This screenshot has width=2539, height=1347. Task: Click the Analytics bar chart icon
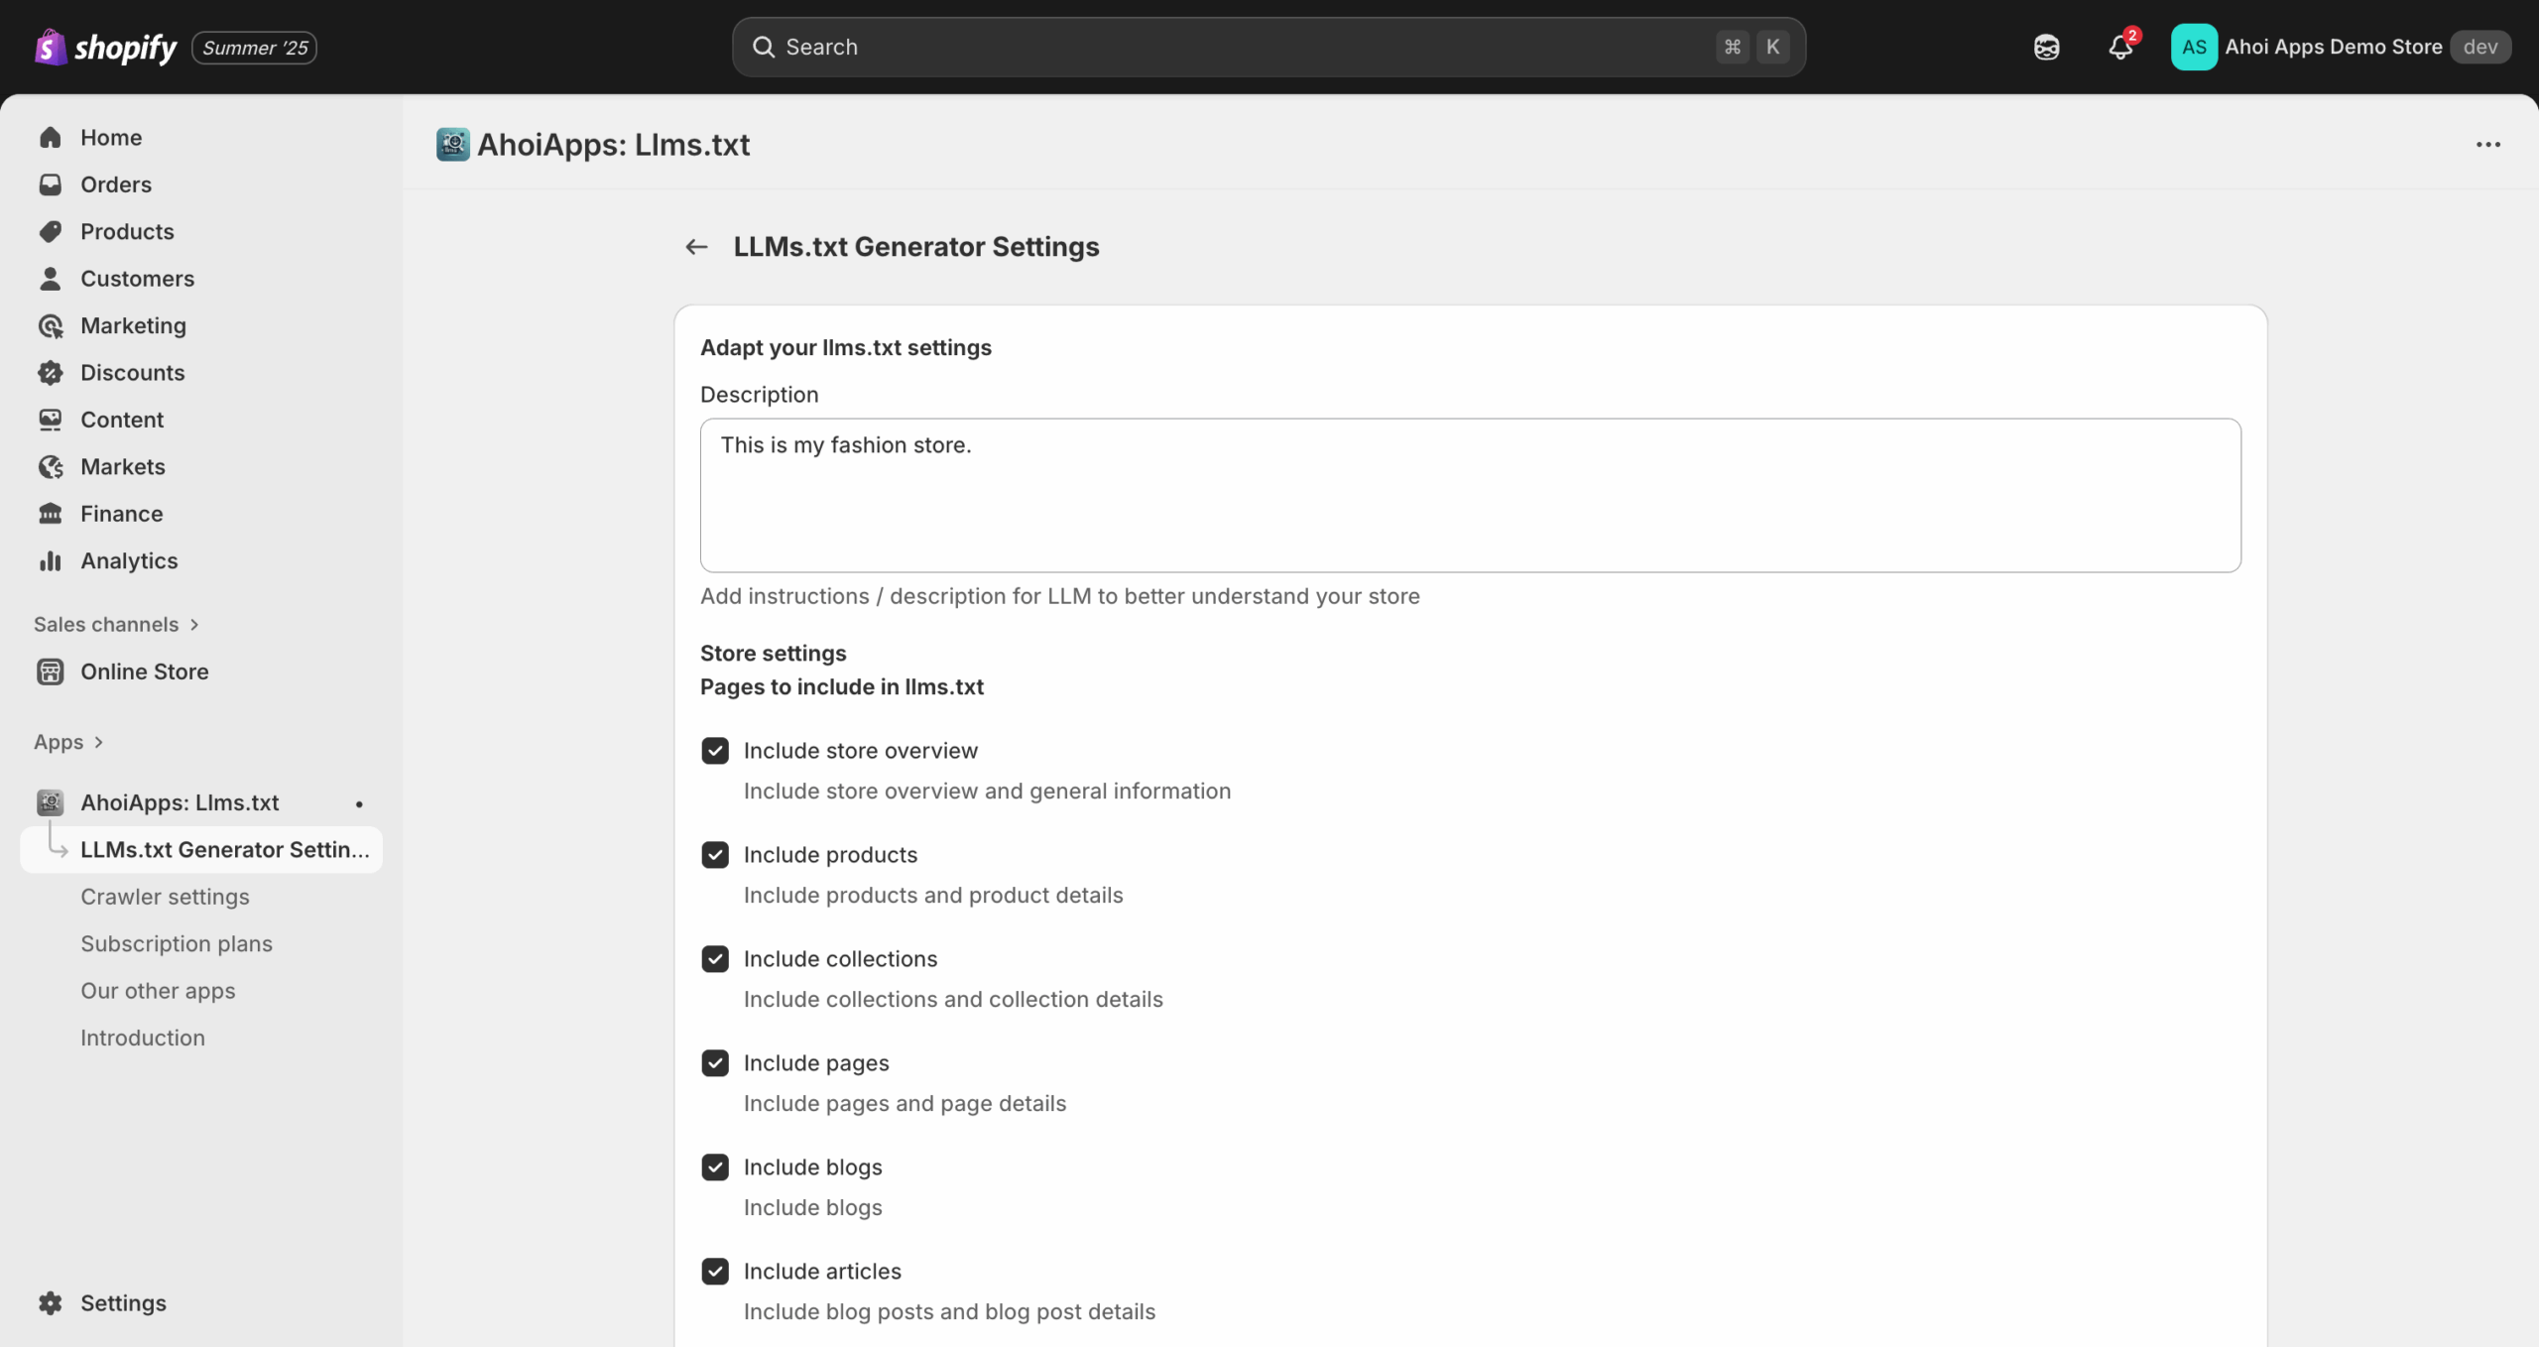point(51,561)
